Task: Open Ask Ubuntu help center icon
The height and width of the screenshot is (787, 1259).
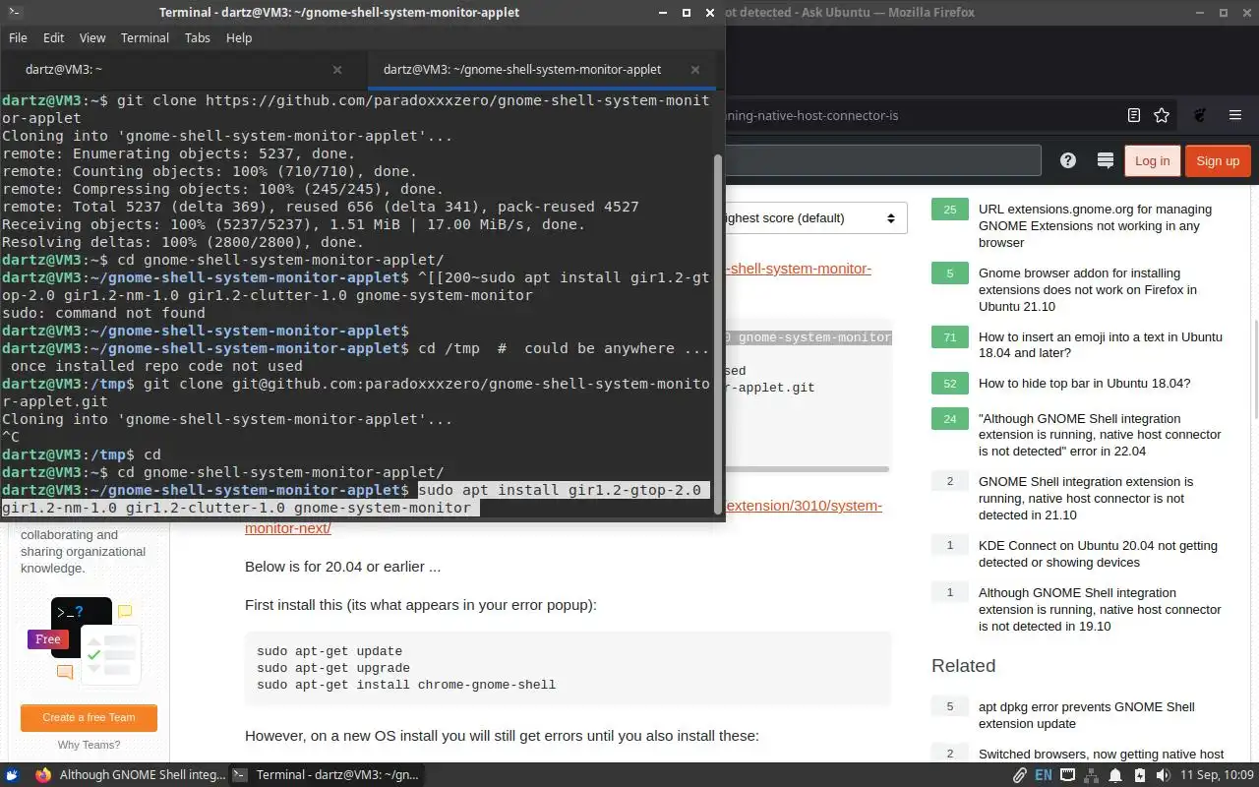Action: pyautogui.click(x=1068, y=160)
